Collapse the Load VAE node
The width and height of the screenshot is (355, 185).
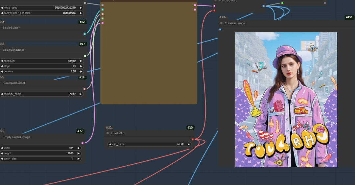click(x=107, y=133)
